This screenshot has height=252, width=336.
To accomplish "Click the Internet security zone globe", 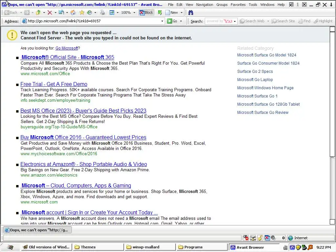I will tap(291, 238).
